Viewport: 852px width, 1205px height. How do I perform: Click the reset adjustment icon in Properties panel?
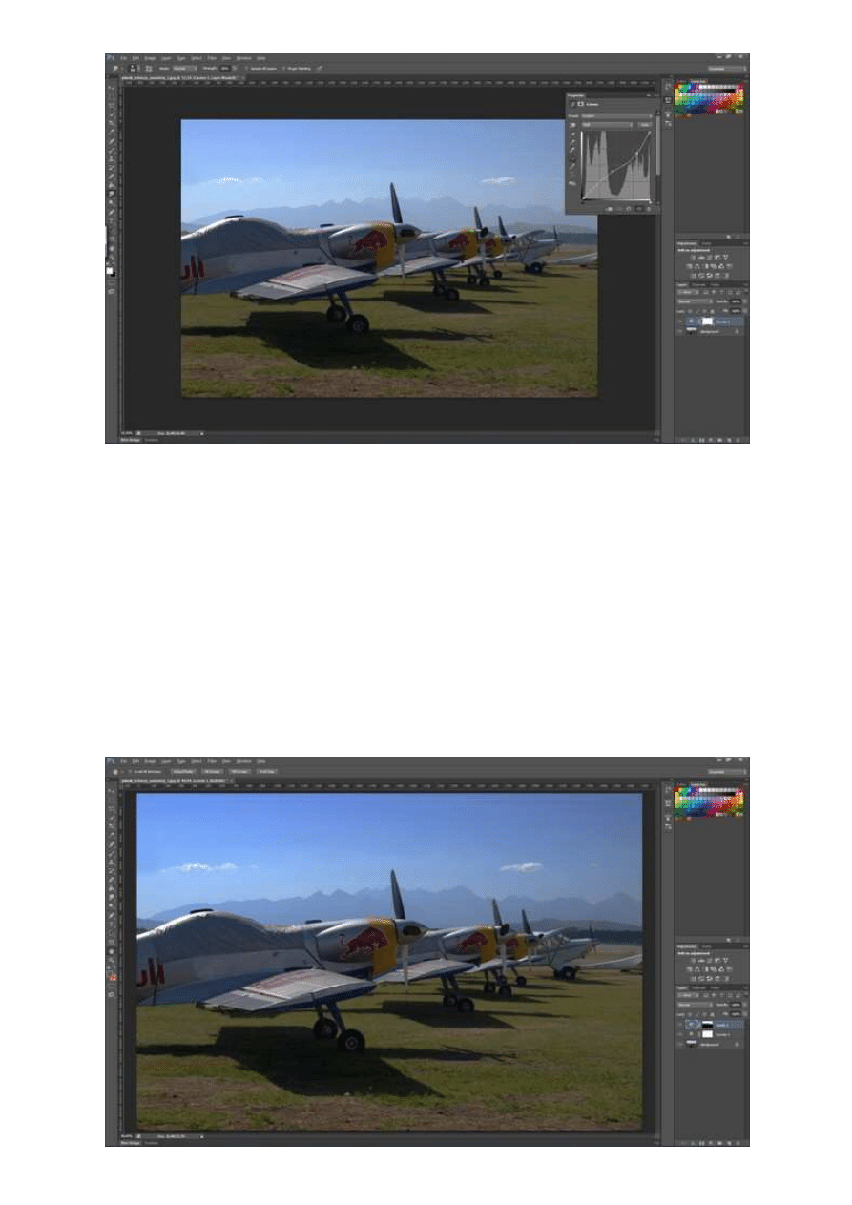click(x=630, y=208)
